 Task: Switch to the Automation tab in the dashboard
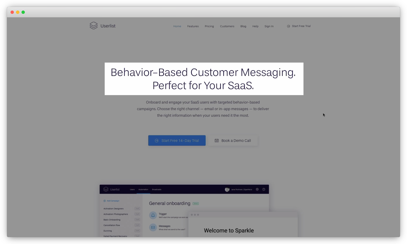[143, 189]
